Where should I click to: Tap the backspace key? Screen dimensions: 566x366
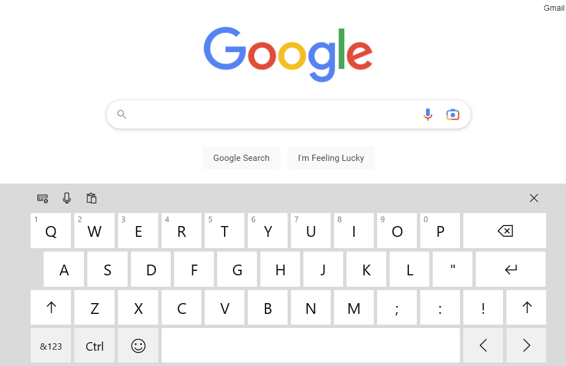point(505,231)
